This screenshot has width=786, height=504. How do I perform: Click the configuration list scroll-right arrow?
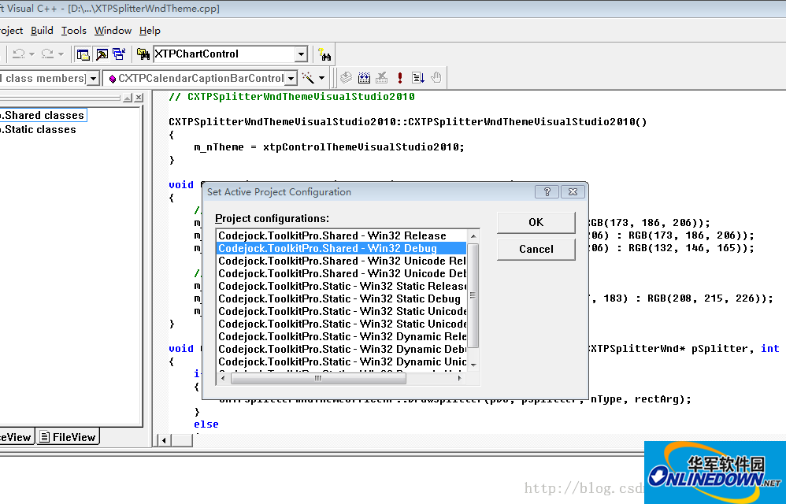coord(460,378)
